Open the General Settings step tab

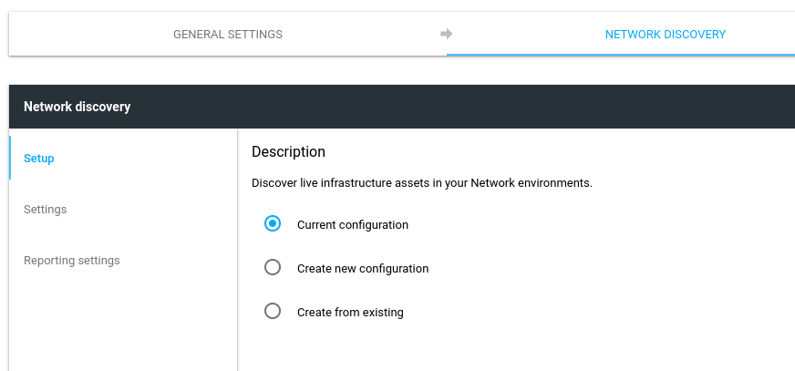[228, 35]
